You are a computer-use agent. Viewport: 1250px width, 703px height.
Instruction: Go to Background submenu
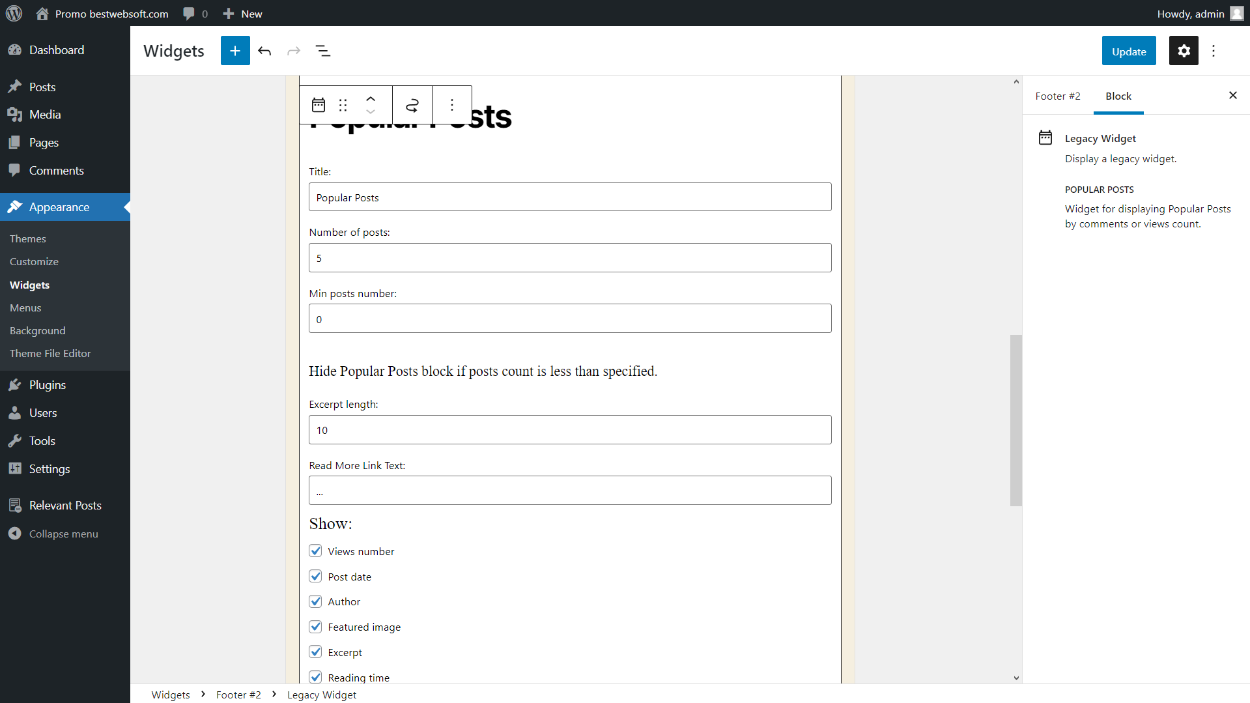[x=37, y=330]
